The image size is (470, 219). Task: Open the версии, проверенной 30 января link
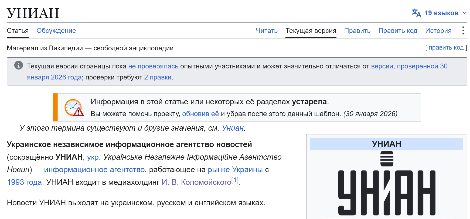(x=409, y=66)
